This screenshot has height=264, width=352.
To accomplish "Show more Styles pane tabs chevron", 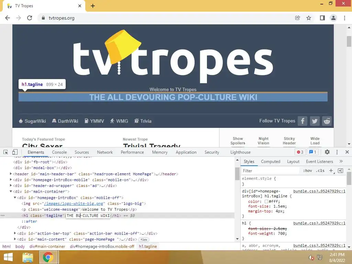I will click(341, 162).
